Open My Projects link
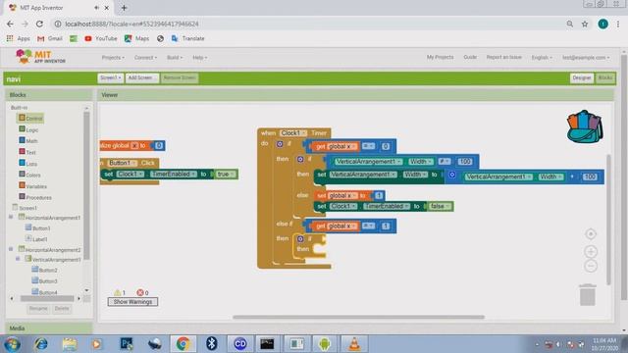628x353 pixels. [440, 57]
